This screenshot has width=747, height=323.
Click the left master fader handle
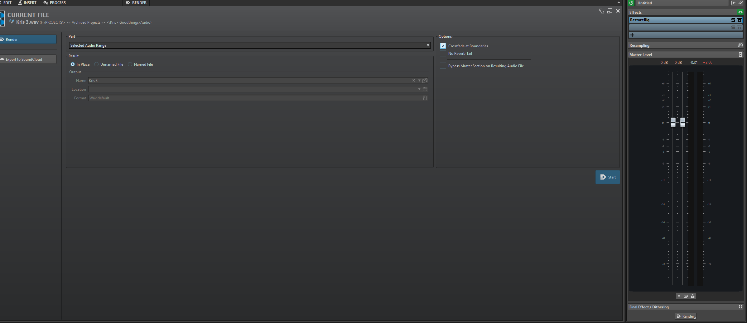pos(673,122)
